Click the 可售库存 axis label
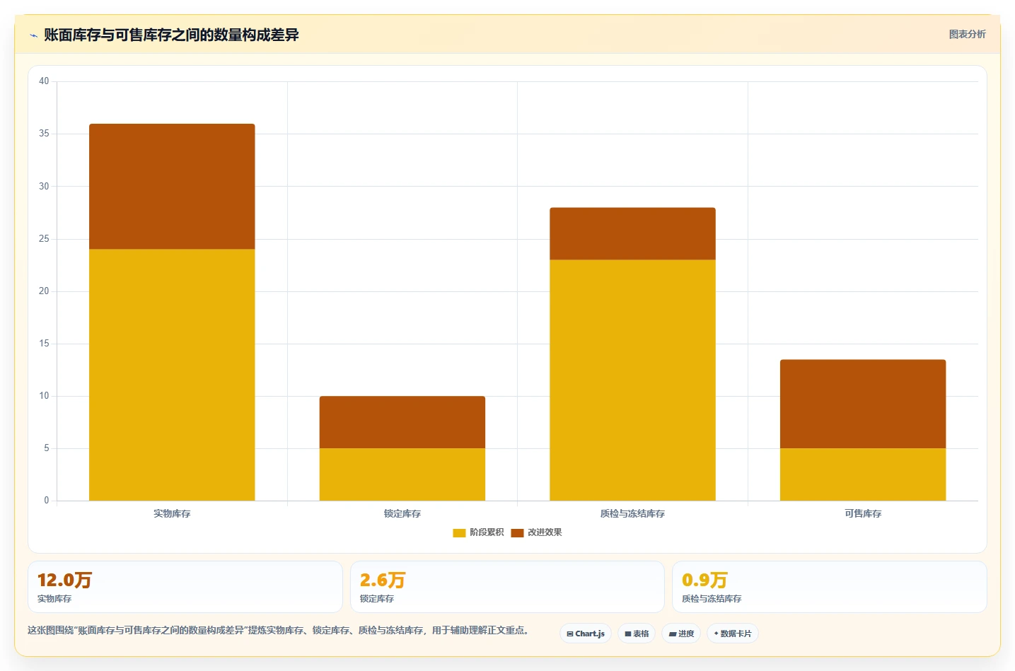The width and height of the screenshot is (1015, 671). pos(863,513)
